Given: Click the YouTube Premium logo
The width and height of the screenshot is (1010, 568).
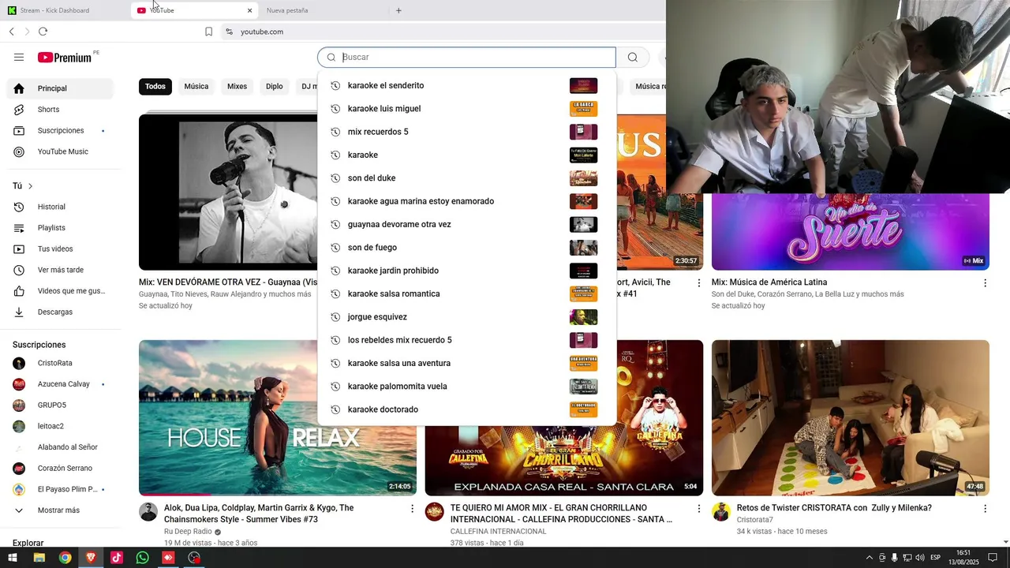Looking at the screenshot, I should [65, 58].
